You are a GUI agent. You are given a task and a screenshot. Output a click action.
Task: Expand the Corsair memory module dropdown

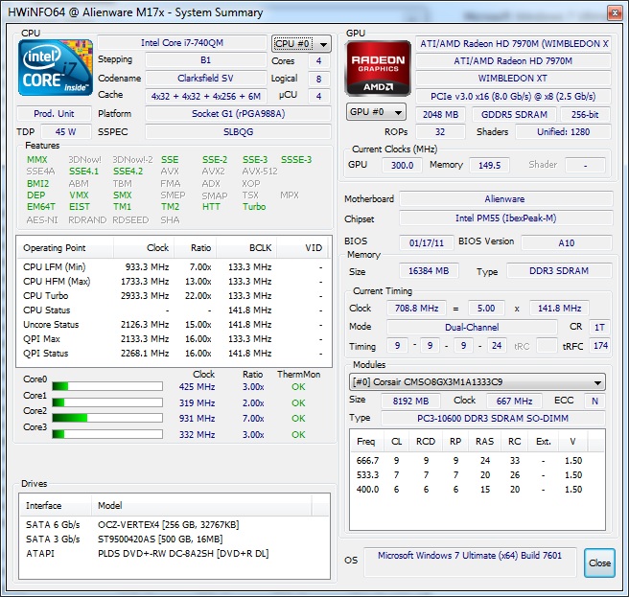point(477,382)
